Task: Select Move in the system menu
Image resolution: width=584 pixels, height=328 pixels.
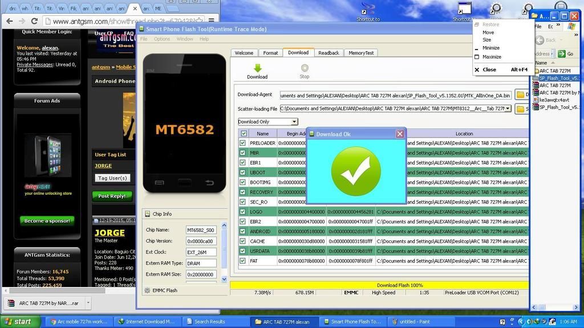Action: tap(488, 32)
